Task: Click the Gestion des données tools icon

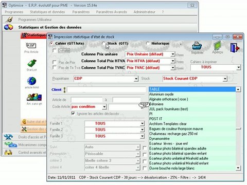Action: tap(24, 129)
